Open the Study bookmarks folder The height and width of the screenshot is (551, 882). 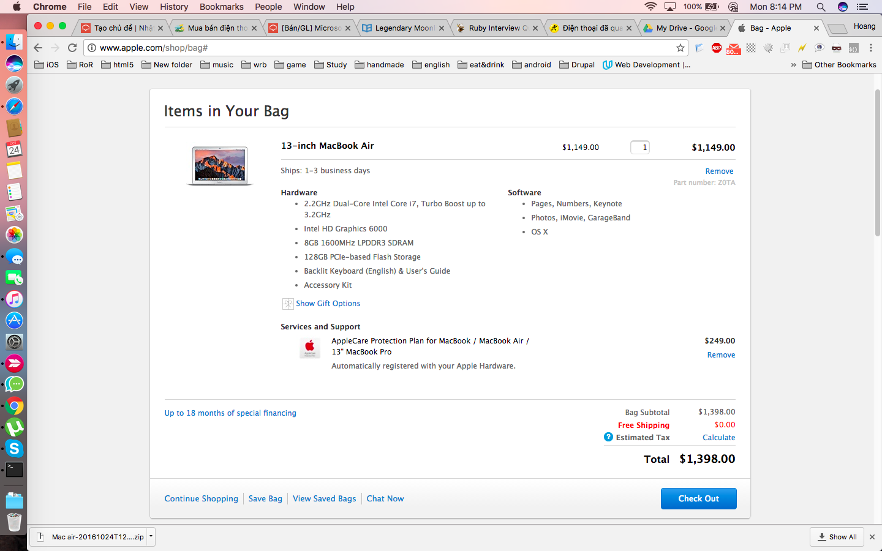(331, 65)
